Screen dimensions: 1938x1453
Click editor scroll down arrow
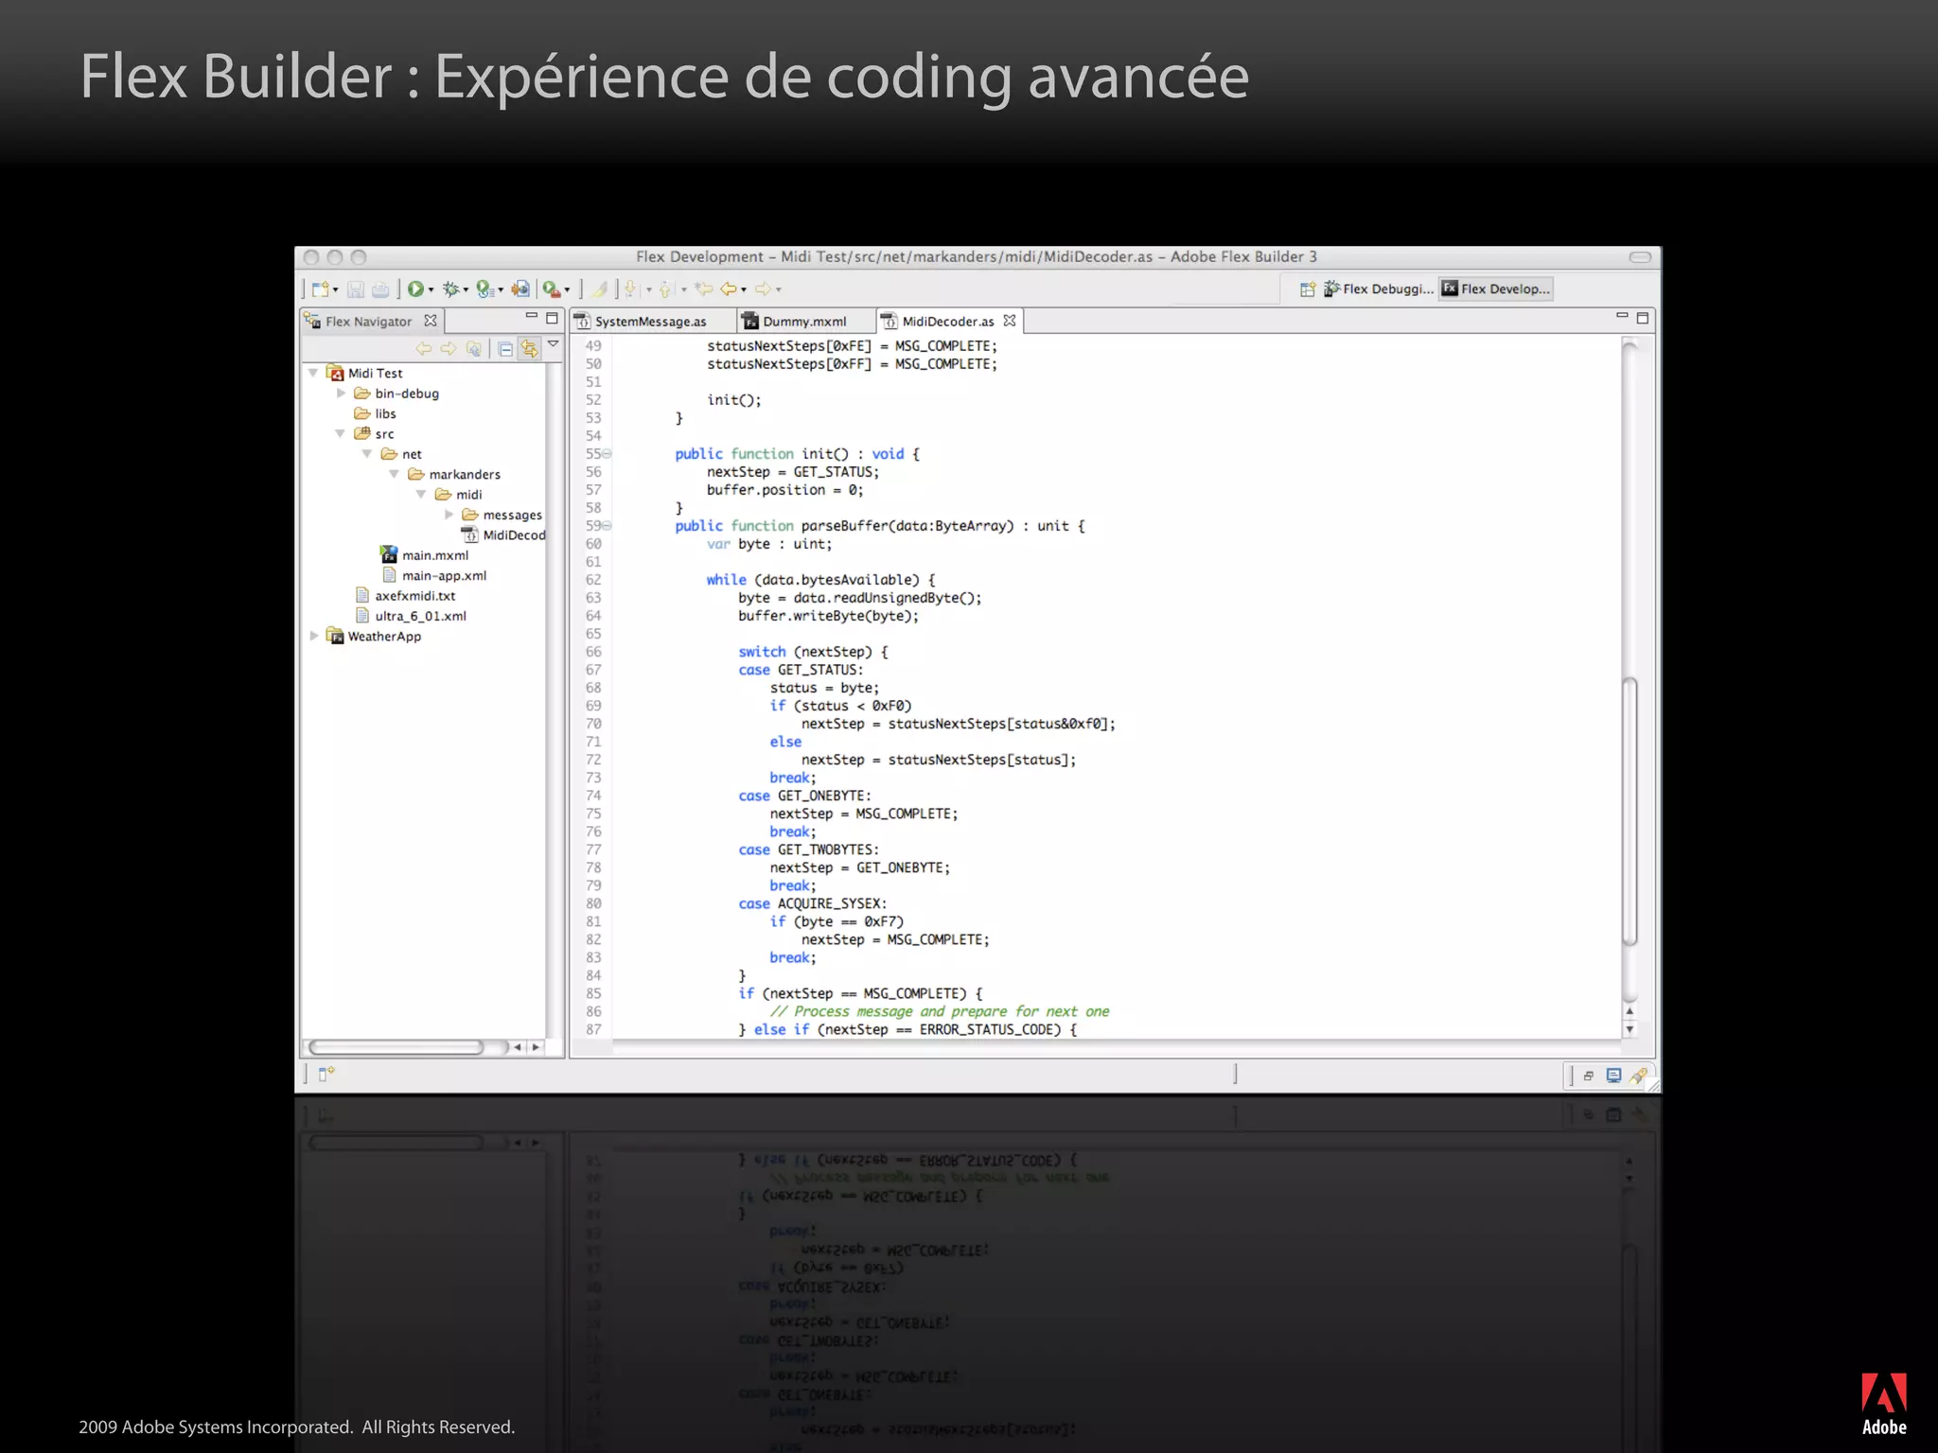click(x=1630, y=1029)
